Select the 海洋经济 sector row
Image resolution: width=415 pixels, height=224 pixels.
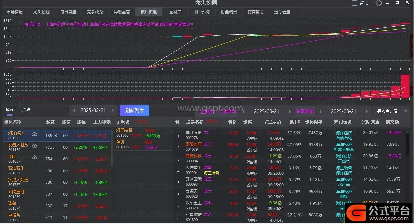click(x=57, y=136)
